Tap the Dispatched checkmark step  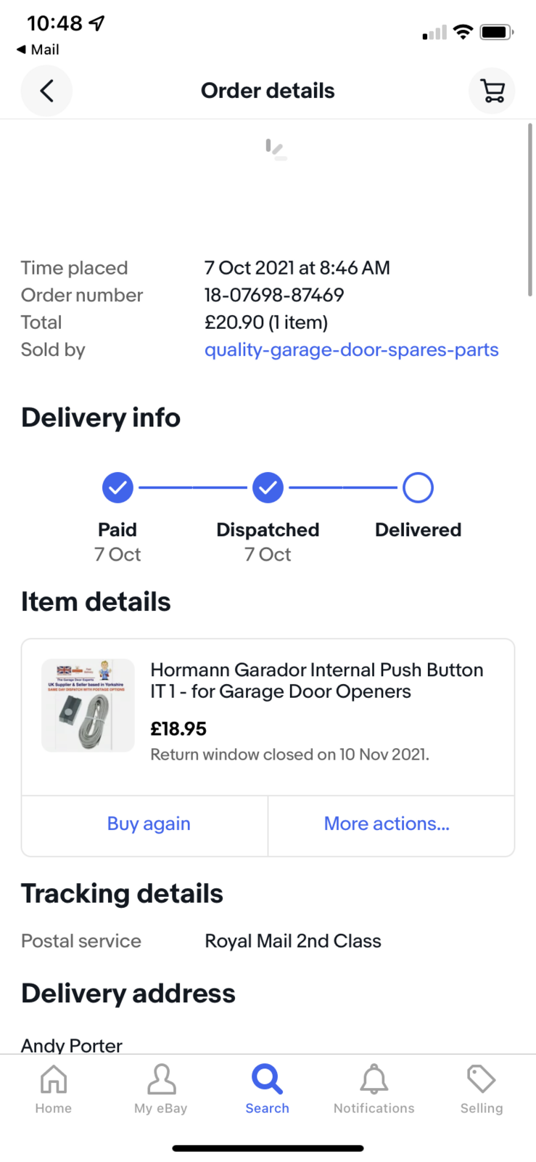coord(268,488)
